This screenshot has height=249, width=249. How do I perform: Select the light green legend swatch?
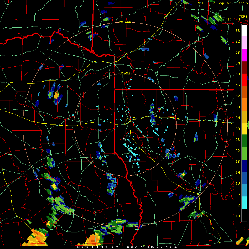(x=244, y=153)
